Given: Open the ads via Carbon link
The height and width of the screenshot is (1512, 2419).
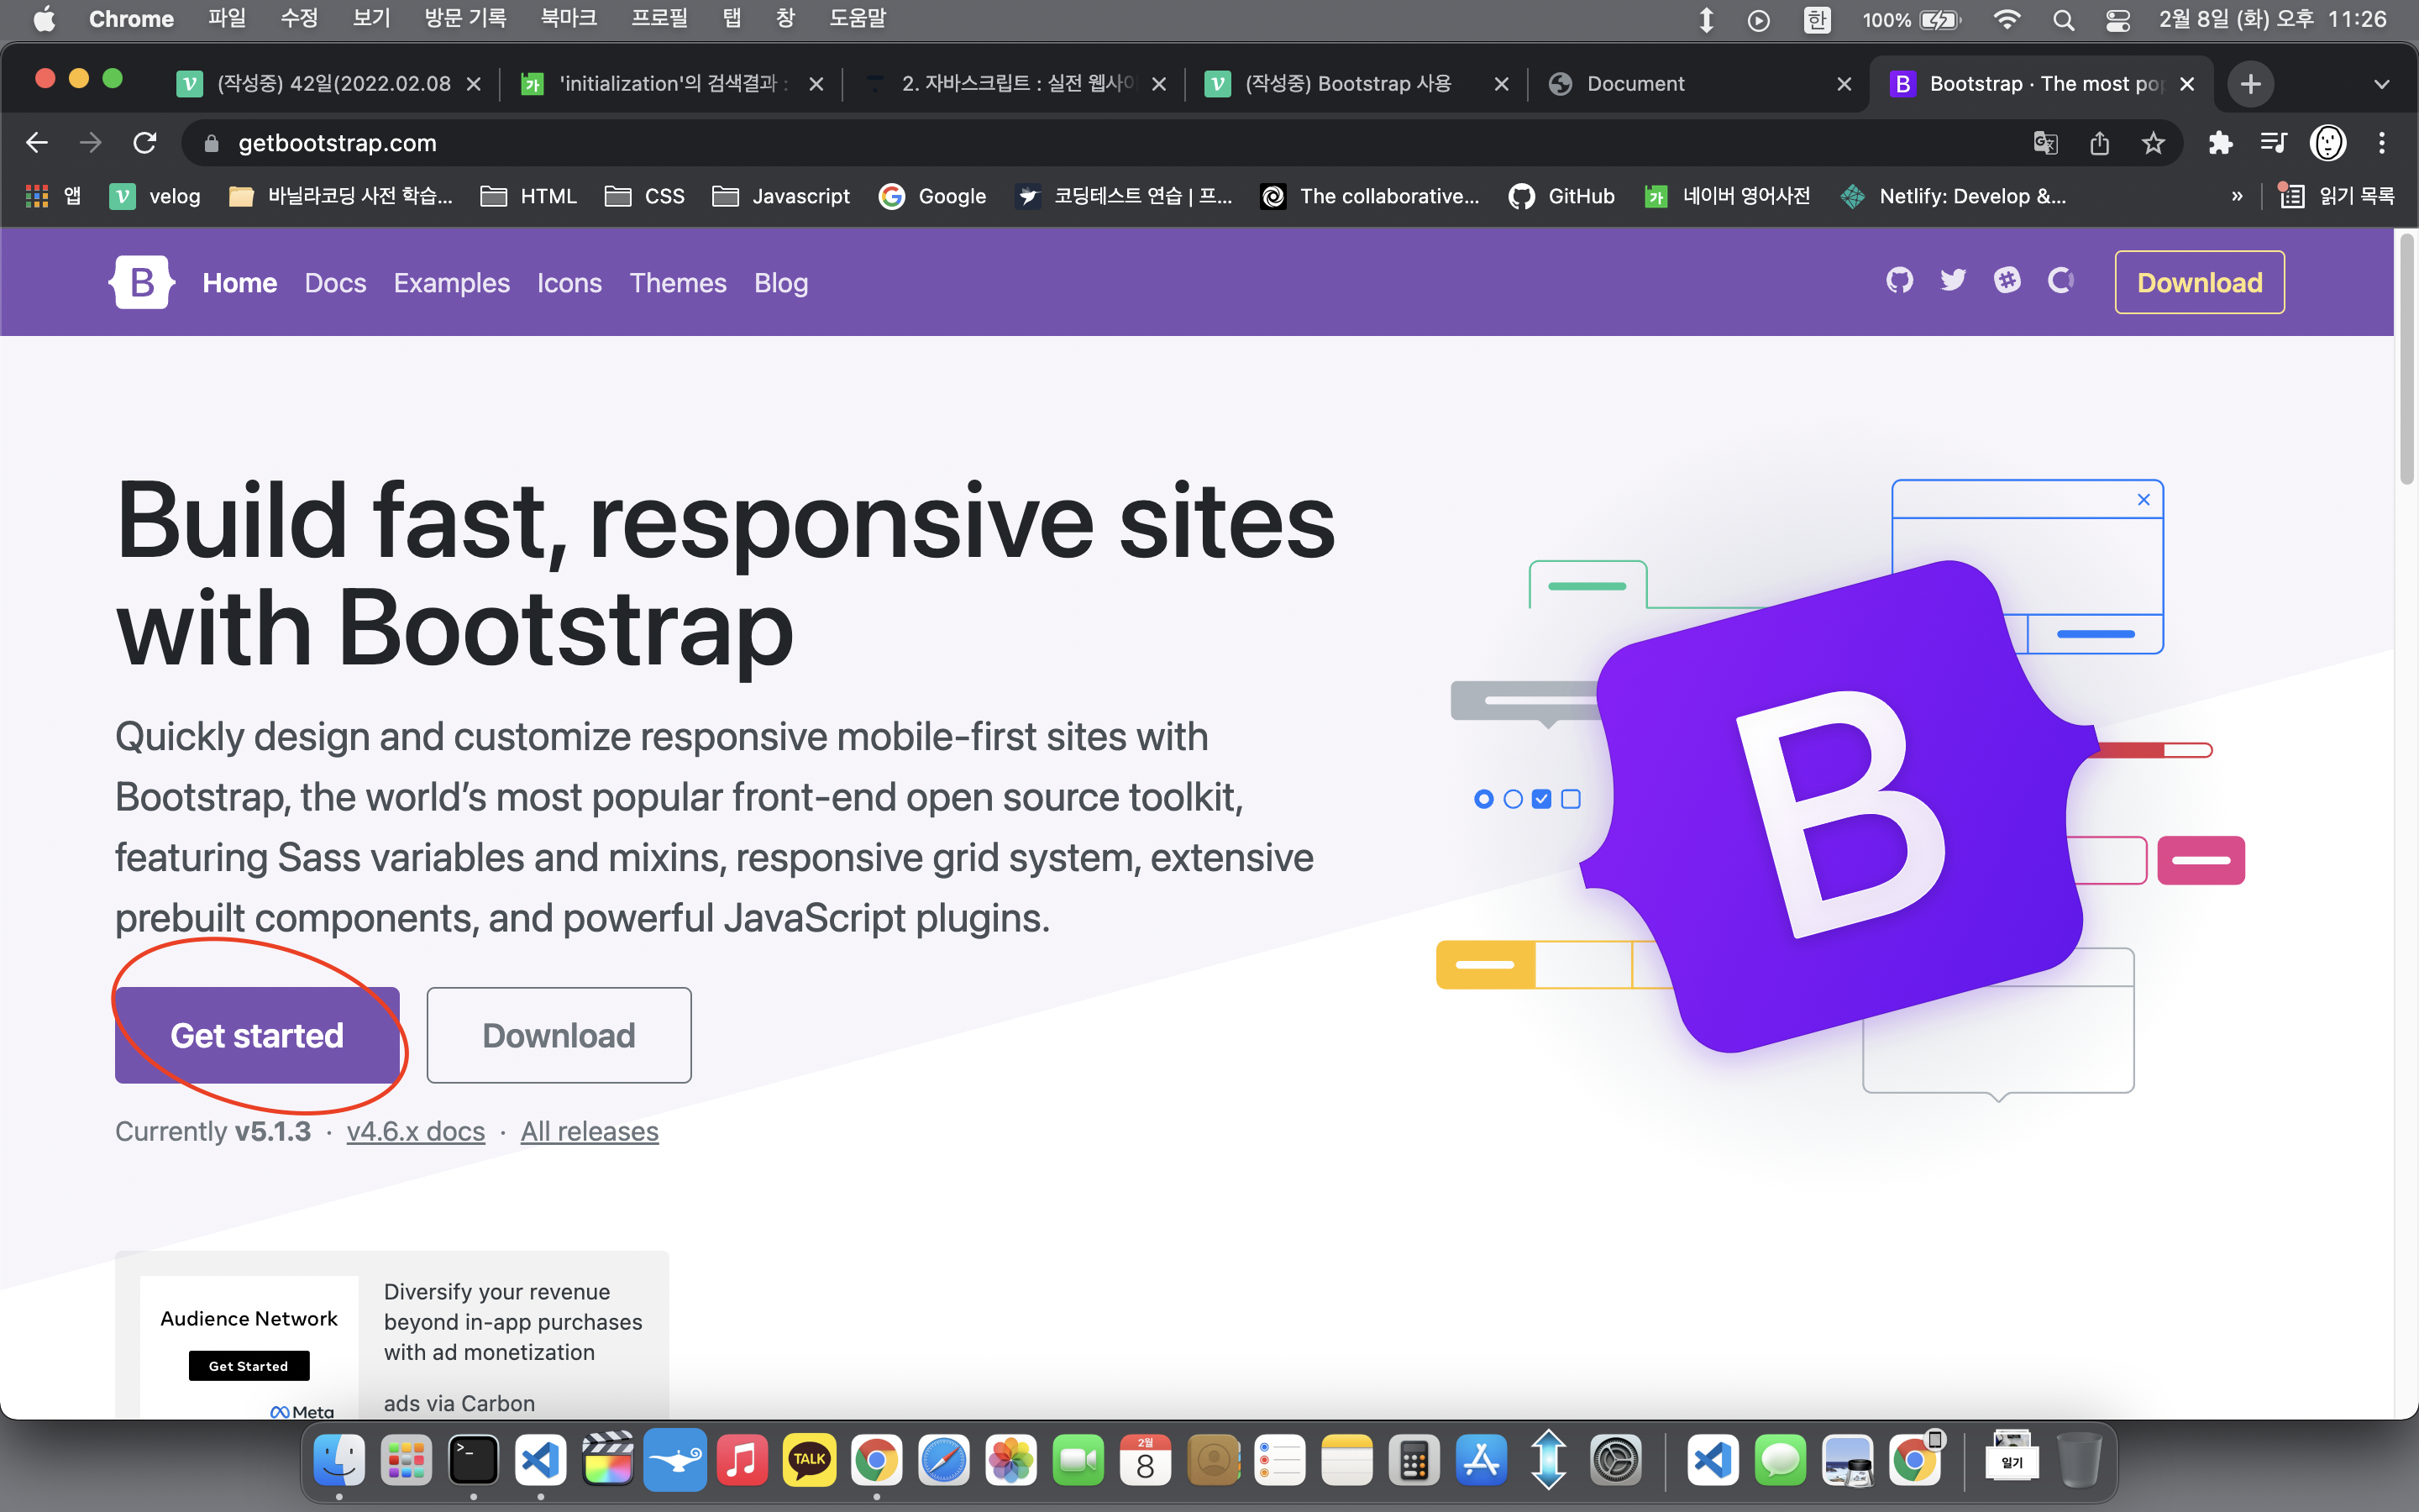Looking at the screenshot, I should pyautogui.click(x=459, y=1403).
